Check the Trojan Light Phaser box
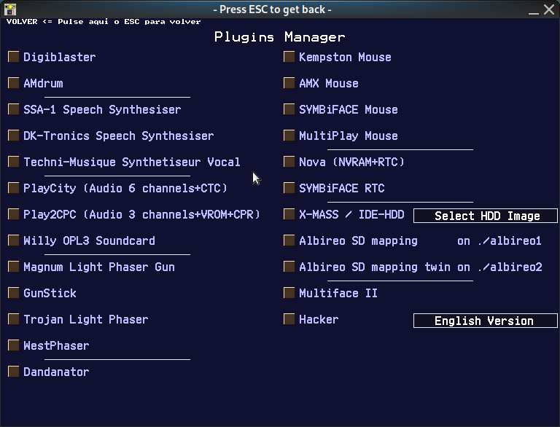The height and width of the screenshot is (427, 560). [x=14, y=319]
